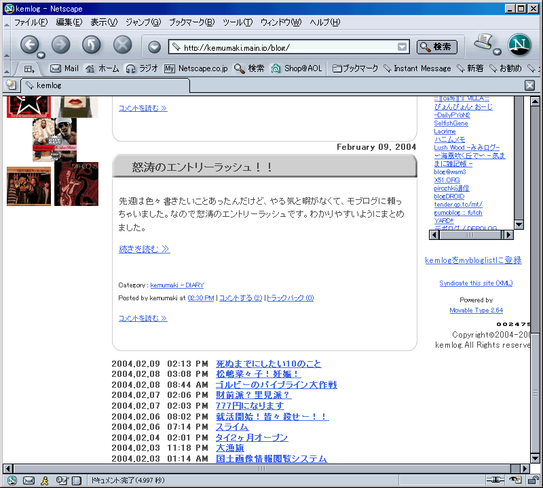543x488 pixels.
Task: Open the Back button history dropdown
Action: (x=41, y=55)
